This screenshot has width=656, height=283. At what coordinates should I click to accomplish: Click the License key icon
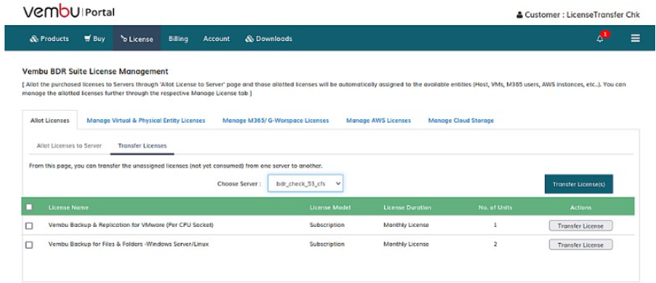(124, 39)
